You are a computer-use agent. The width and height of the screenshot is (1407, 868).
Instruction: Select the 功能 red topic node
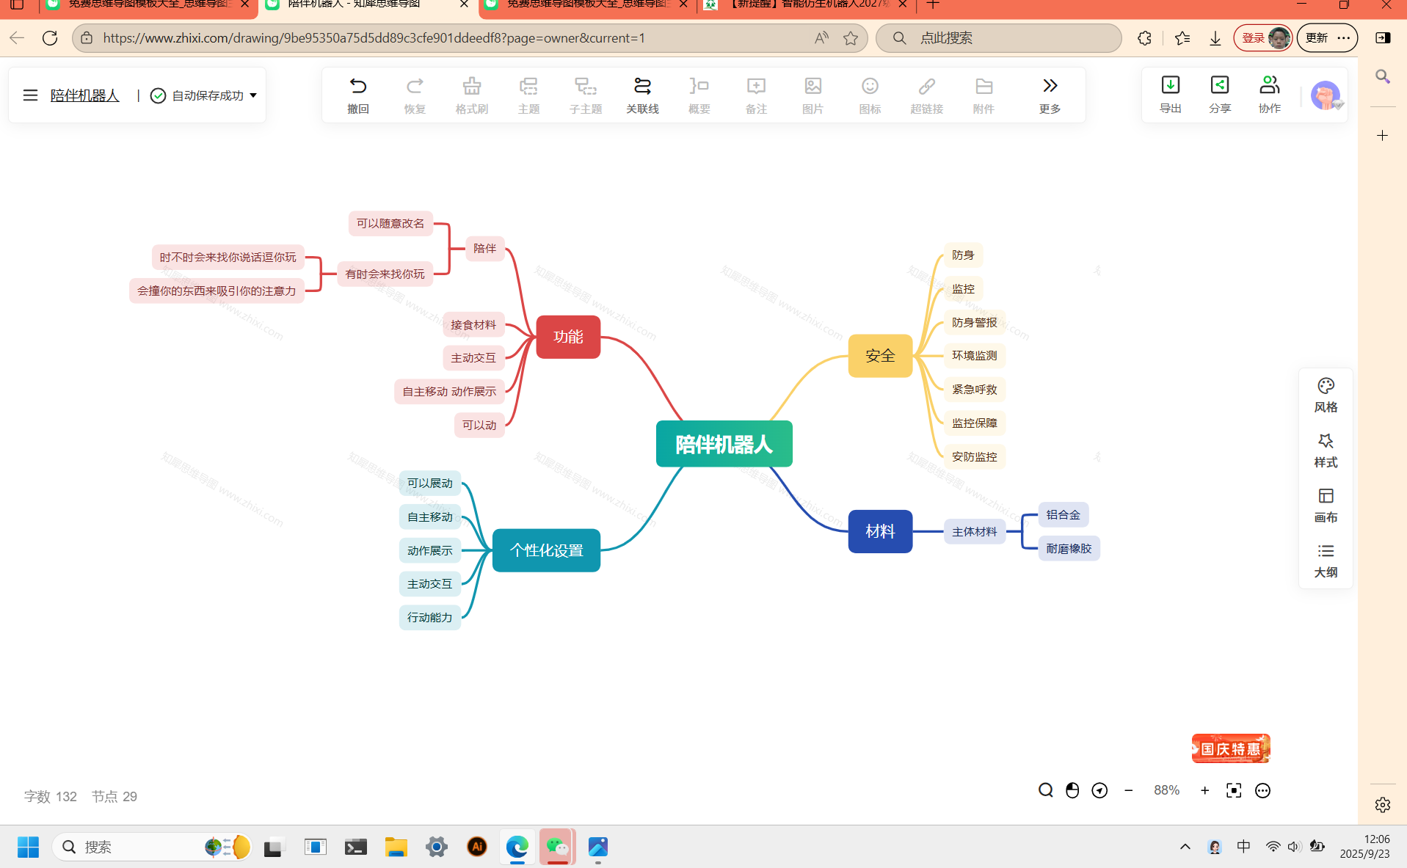click(x=568, y=337)
